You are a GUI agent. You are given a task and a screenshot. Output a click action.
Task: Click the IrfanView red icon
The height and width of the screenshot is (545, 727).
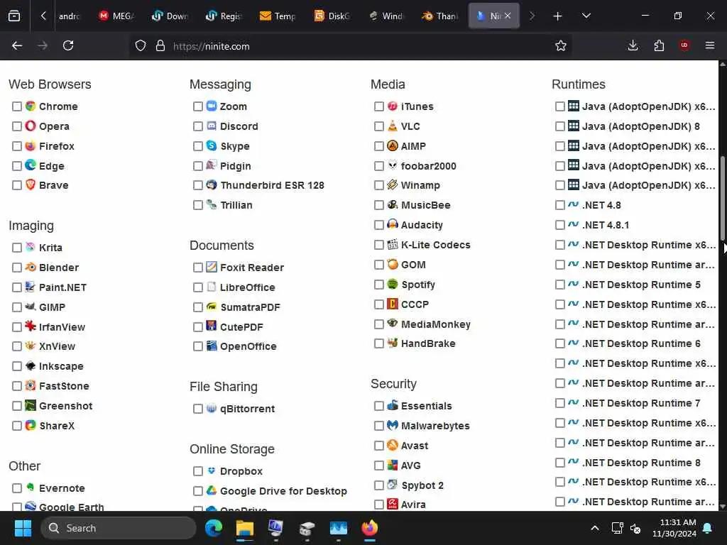[31, 326]
